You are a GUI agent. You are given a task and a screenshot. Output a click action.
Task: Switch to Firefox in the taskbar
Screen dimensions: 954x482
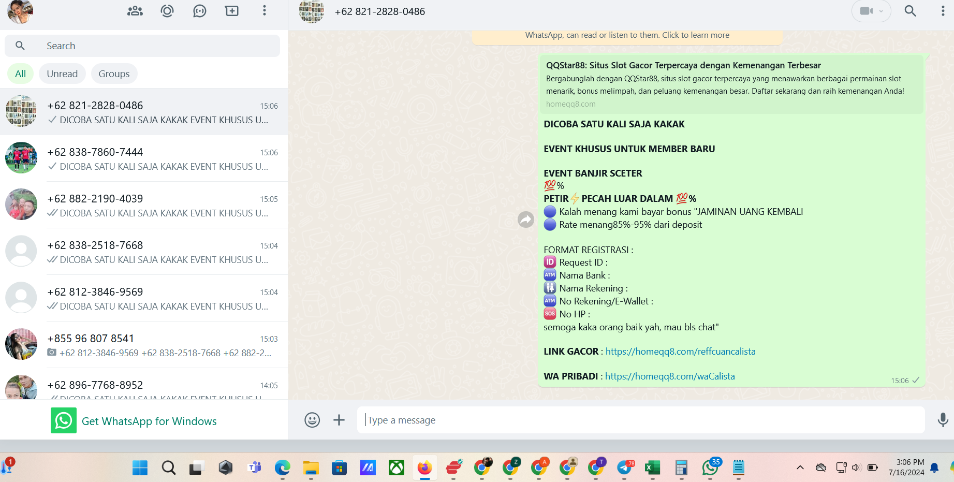click(x=425, y=468)
